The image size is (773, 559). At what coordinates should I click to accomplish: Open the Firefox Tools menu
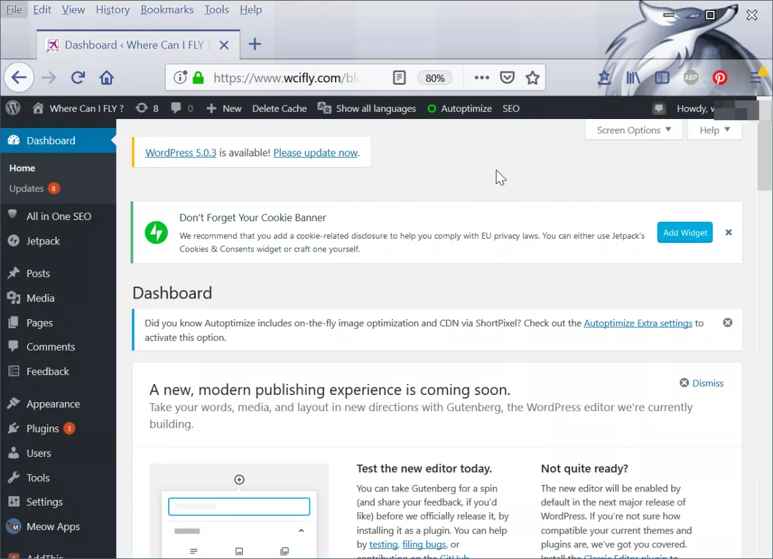pyautogui.click(x=216, y=10)
